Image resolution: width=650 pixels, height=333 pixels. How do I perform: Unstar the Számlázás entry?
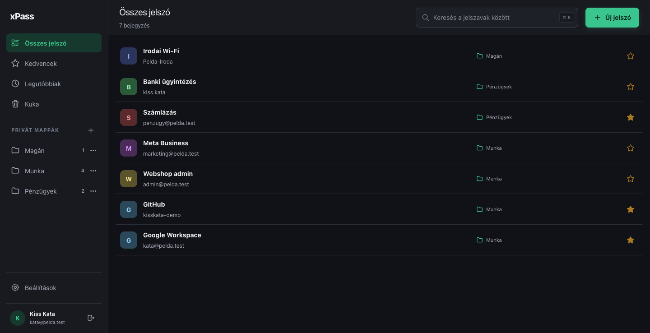(631, 117)
